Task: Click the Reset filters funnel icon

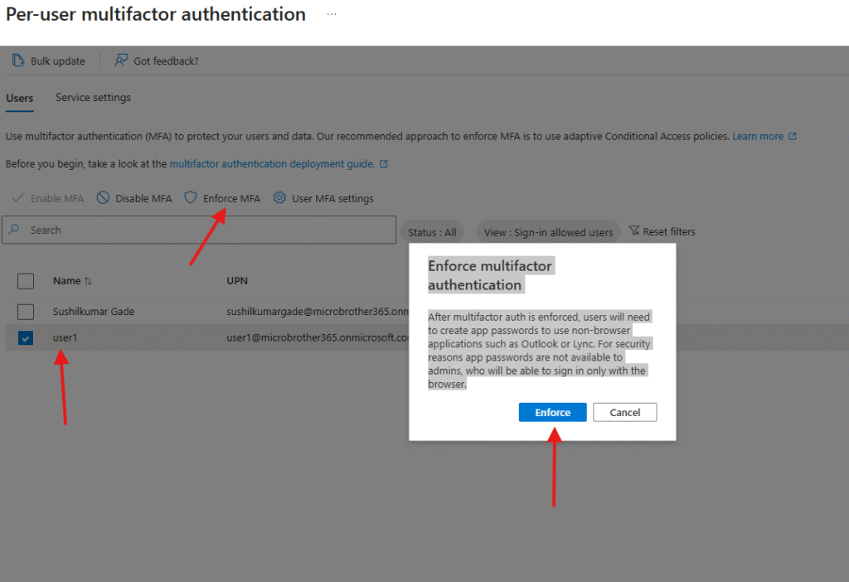Action: [x=634, y=231]
